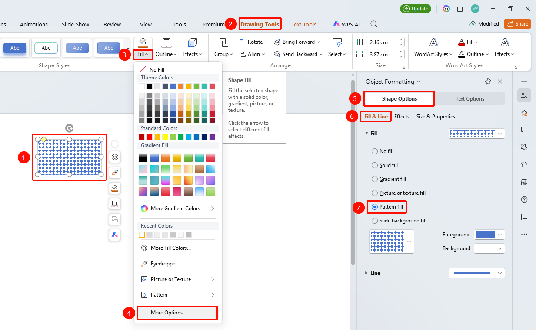This screenshot has width=536, height=330.
Task: Open the Text Options tab
Action: (x=470, y=99)
